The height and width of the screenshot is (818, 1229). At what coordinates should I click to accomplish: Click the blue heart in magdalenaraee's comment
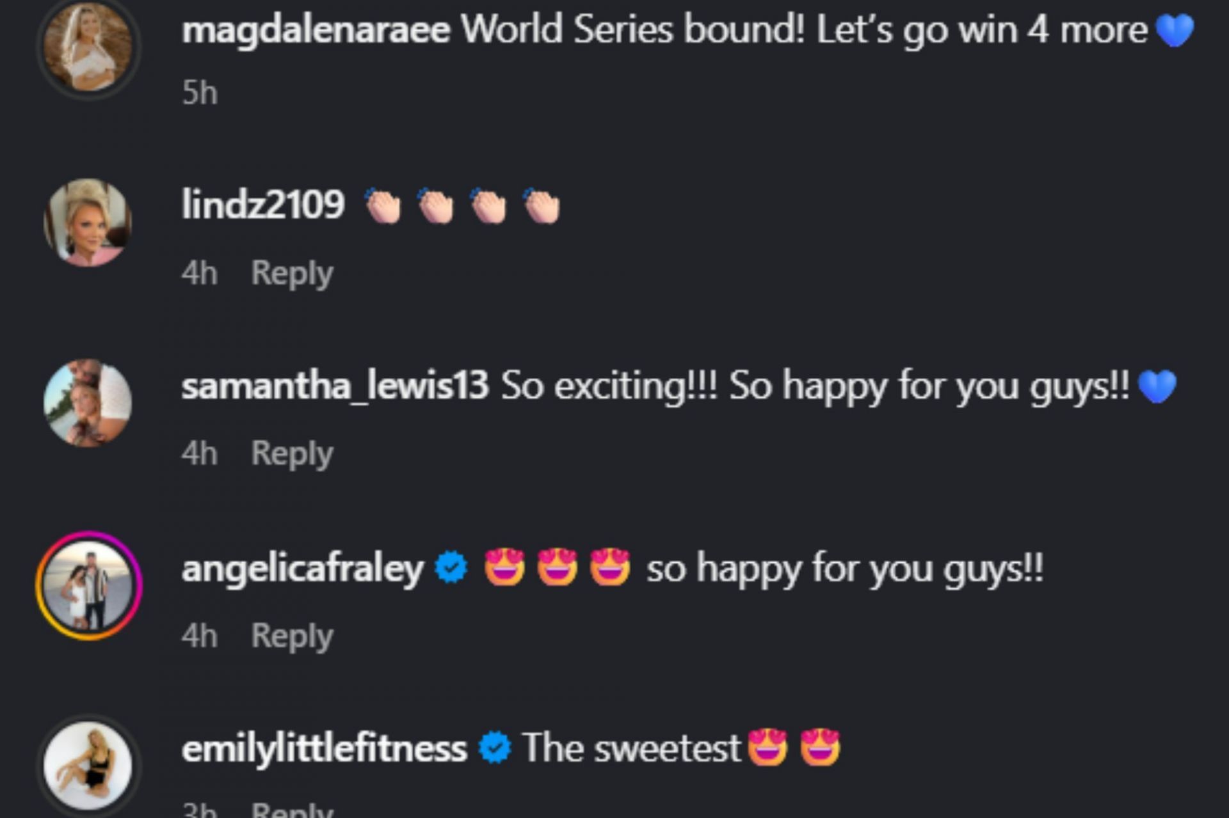[x=1175, y=30]
